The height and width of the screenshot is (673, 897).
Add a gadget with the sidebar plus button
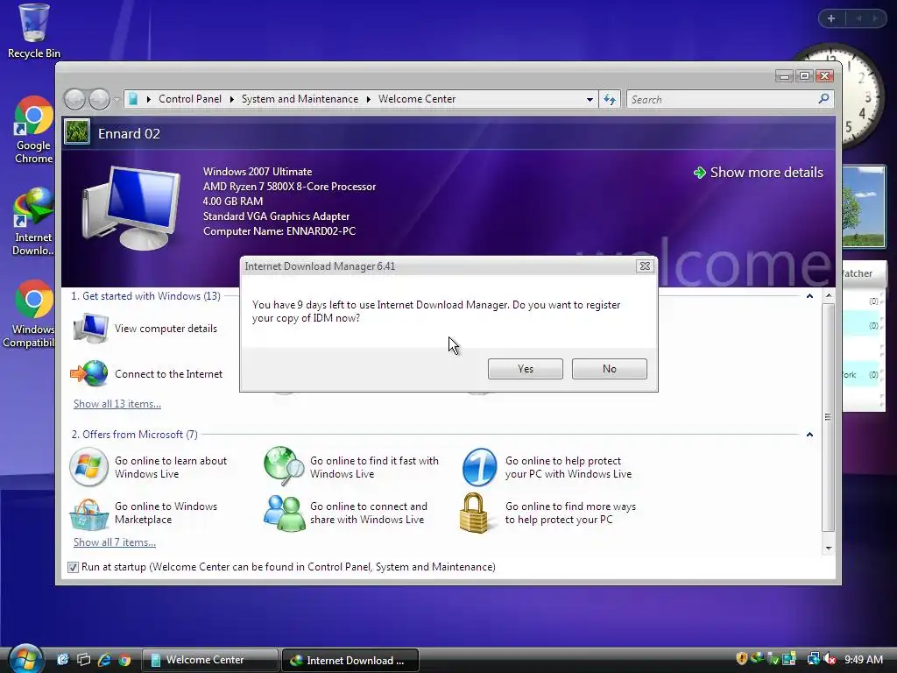(831, 18)
